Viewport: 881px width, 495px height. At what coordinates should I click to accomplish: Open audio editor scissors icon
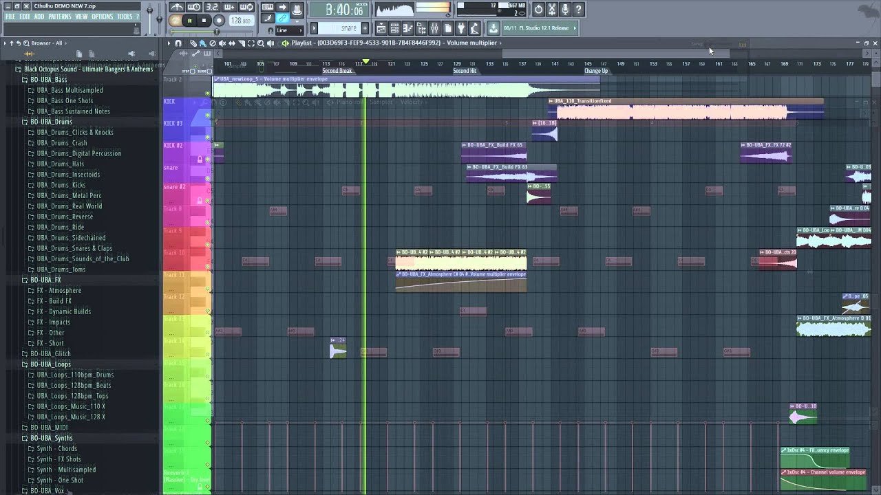(551, 9)
